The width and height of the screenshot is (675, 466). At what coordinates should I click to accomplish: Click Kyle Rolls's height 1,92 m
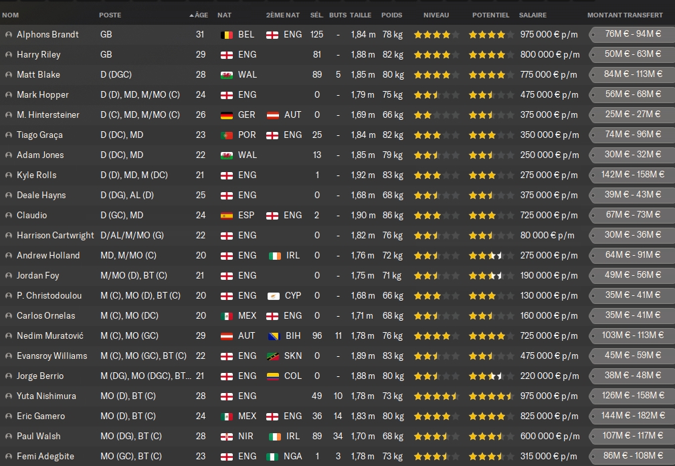click(363, 175)
